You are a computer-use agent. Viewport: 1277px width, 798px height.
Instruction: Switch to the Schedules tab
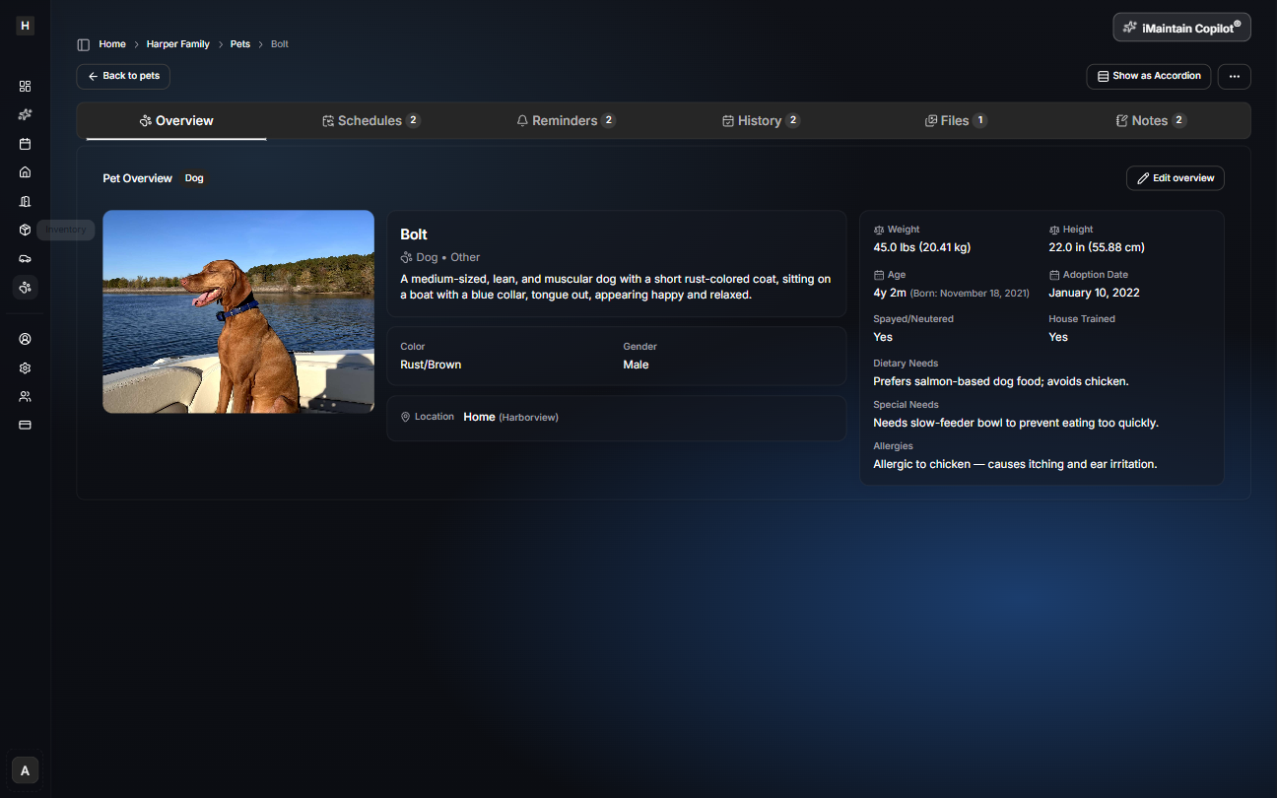click(x=370, y=121)
